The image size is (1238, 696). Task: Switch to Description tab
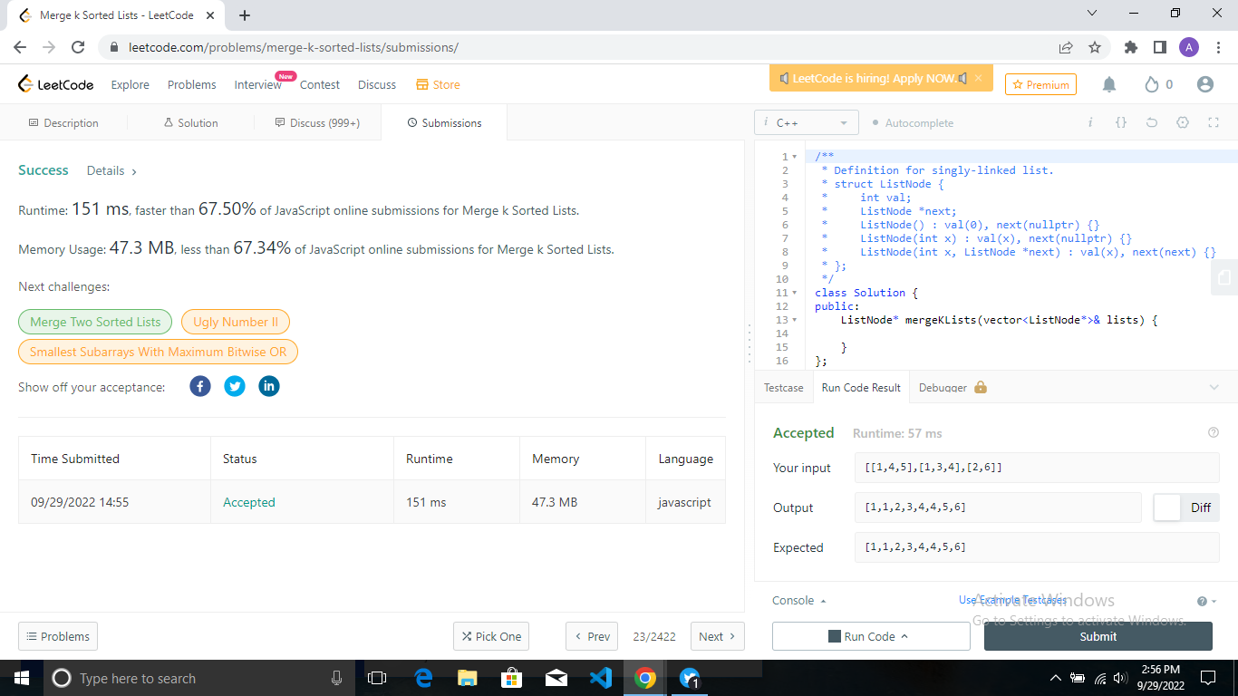click(63, 122)
